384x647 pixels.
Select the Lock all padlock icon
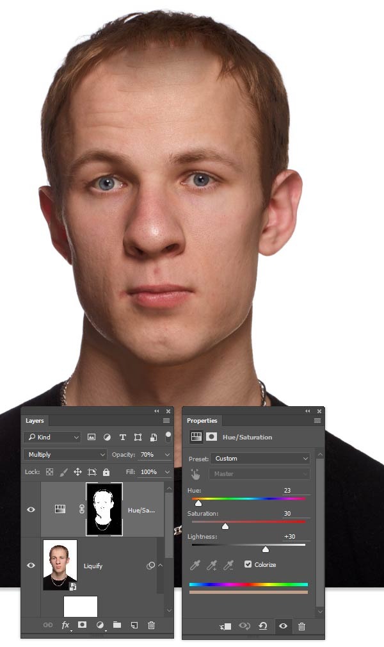click(106, 472)
